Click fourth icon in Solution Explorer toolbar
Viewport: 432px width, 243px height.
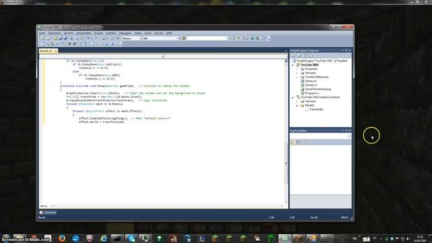310,55
